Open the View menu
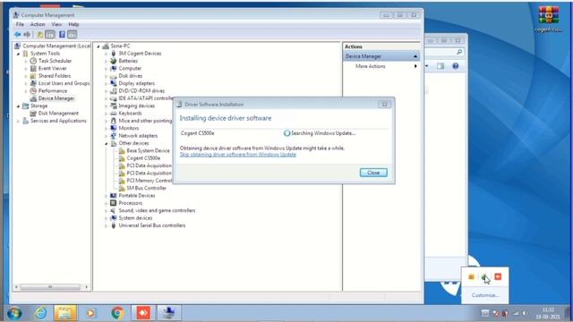 [56, 24]
